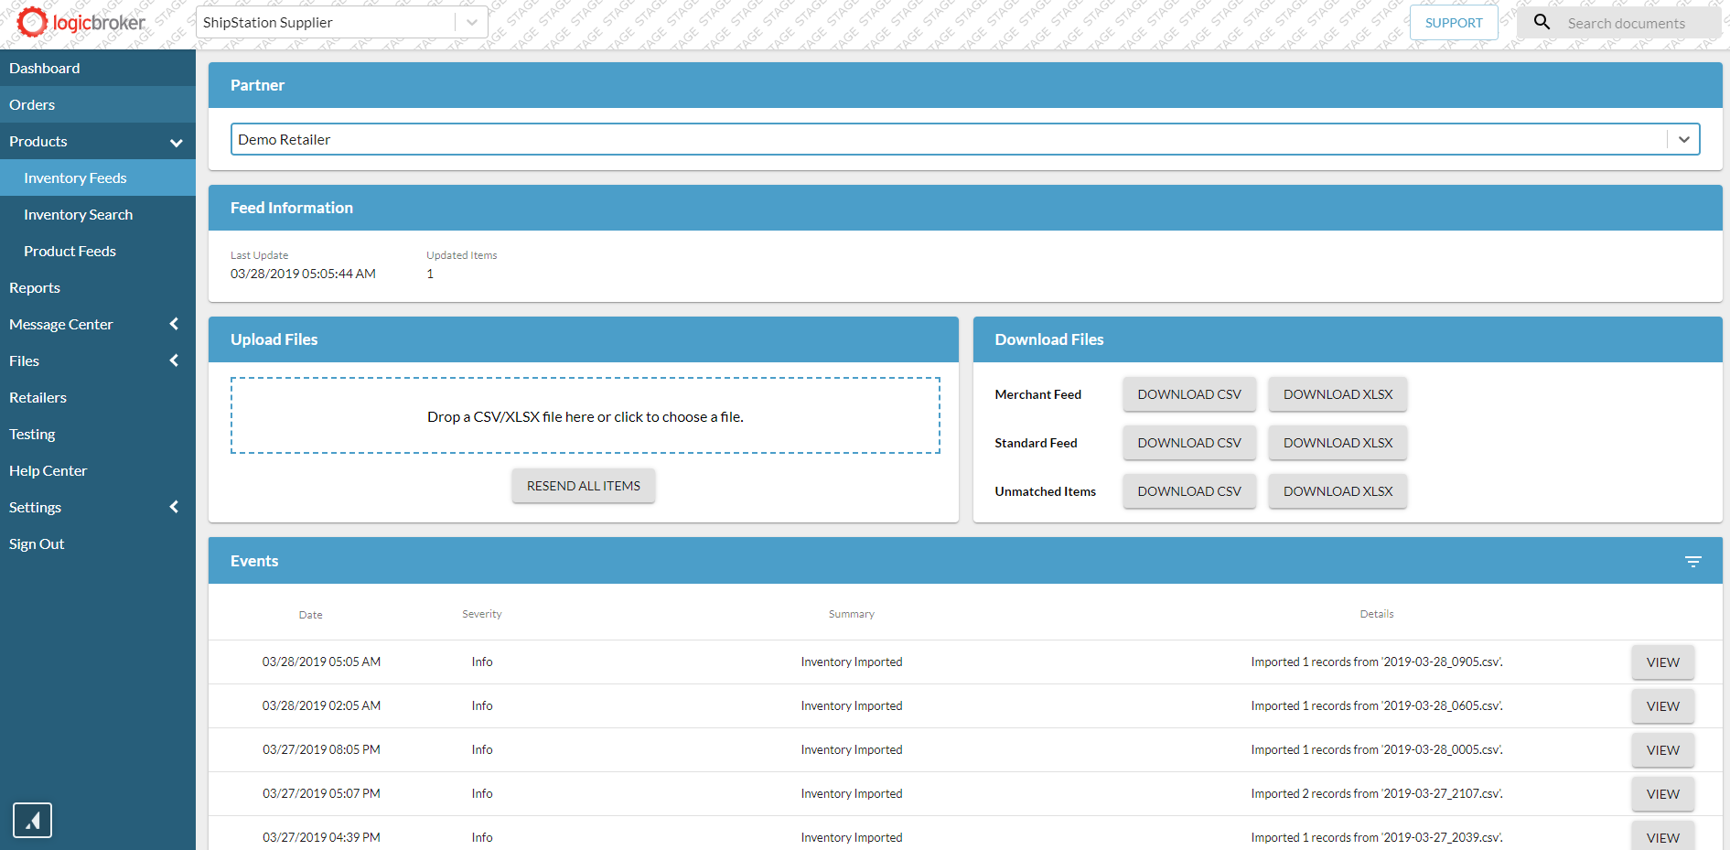Click the Severity column header

tap(482, 614)
